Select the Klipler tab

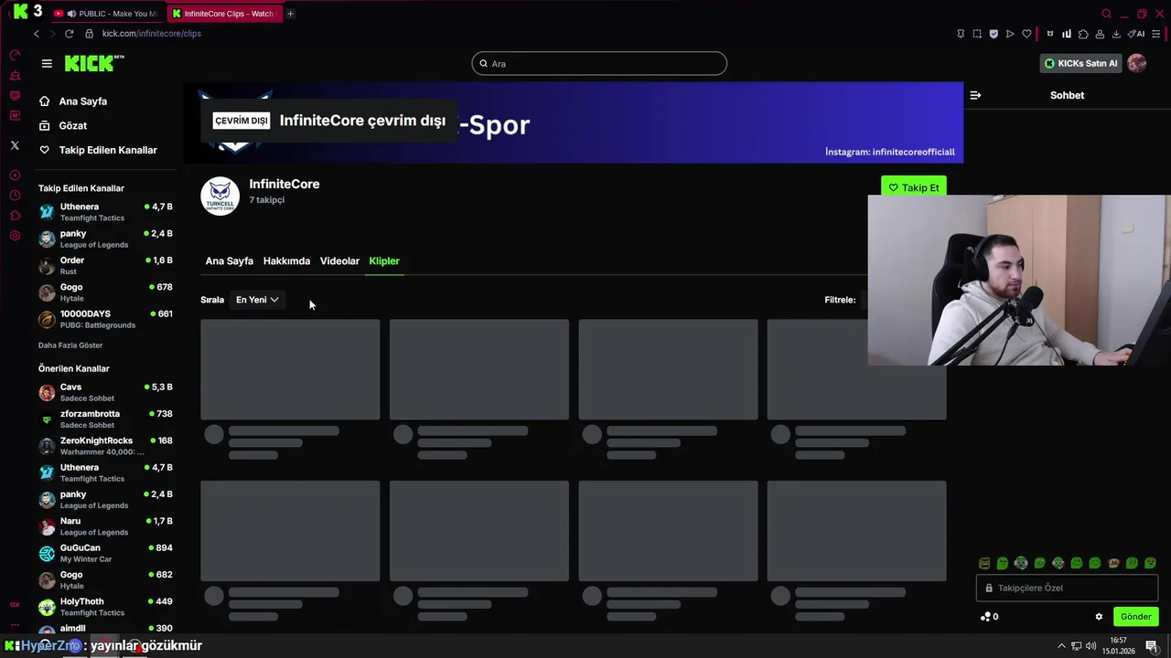[x=384, y=261]
